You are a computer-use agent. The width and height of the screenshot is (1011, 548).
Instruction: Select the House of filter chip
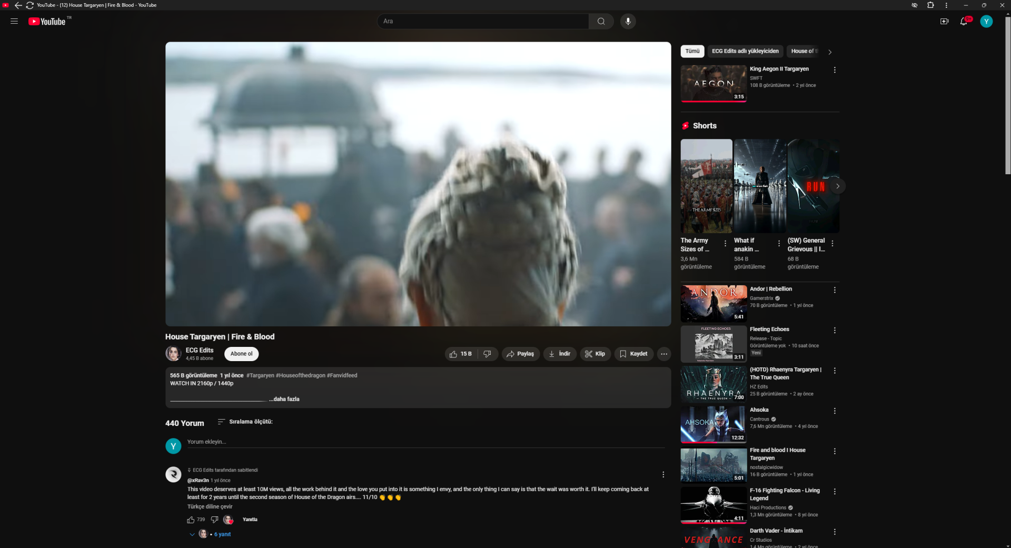pyautogui.click(x=804, y=51)
